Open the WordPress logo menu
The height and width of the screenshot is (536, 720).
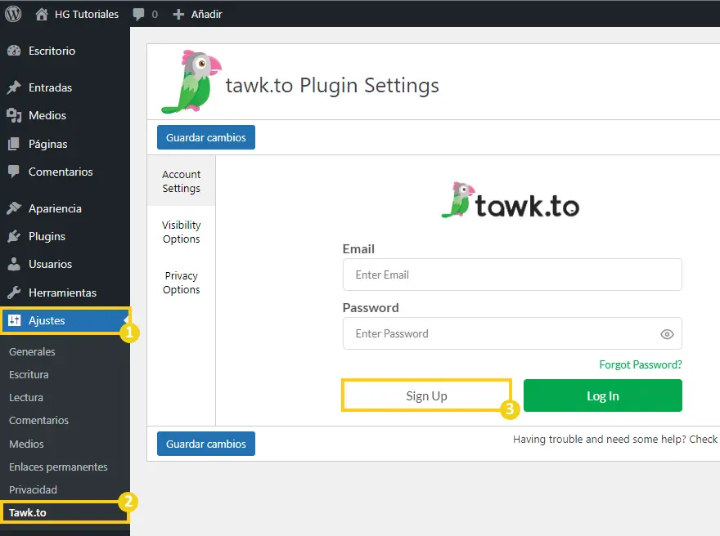13,14
